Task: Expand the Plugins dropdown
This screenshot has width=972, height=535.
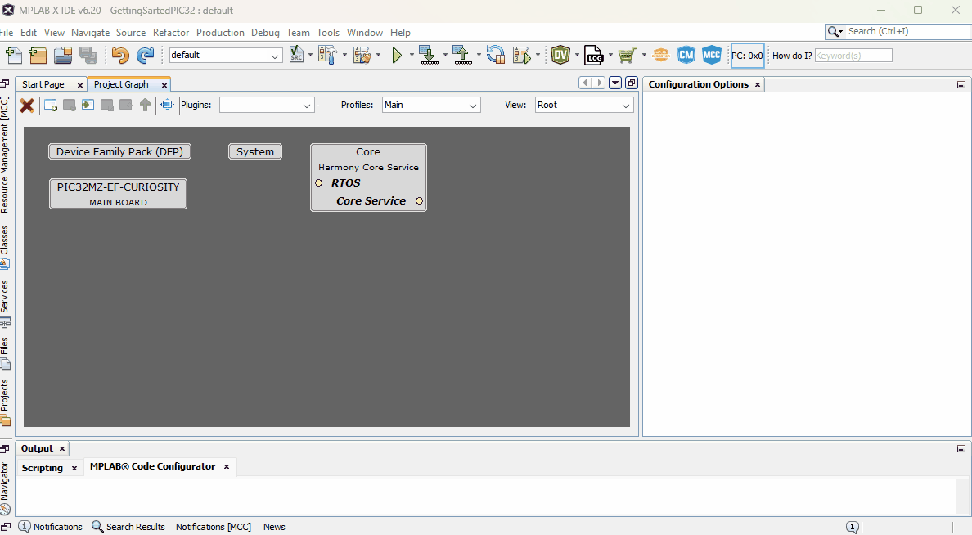Action: point(267,106)
